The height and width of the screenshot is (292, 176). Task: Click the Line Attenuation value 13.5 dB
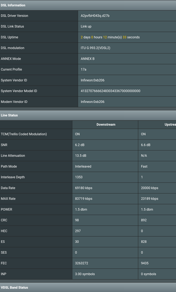click(x=81, y=156)
